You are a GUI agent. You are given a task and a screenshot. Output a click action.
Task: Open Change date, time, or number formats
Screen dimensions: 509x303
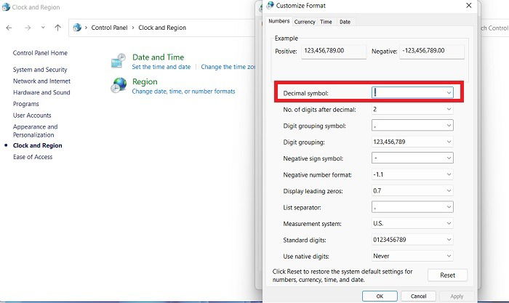coord(183,92)
